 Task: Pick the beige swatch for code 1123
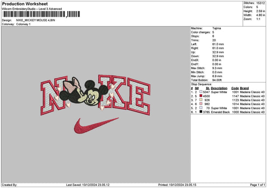pos(201,100)
